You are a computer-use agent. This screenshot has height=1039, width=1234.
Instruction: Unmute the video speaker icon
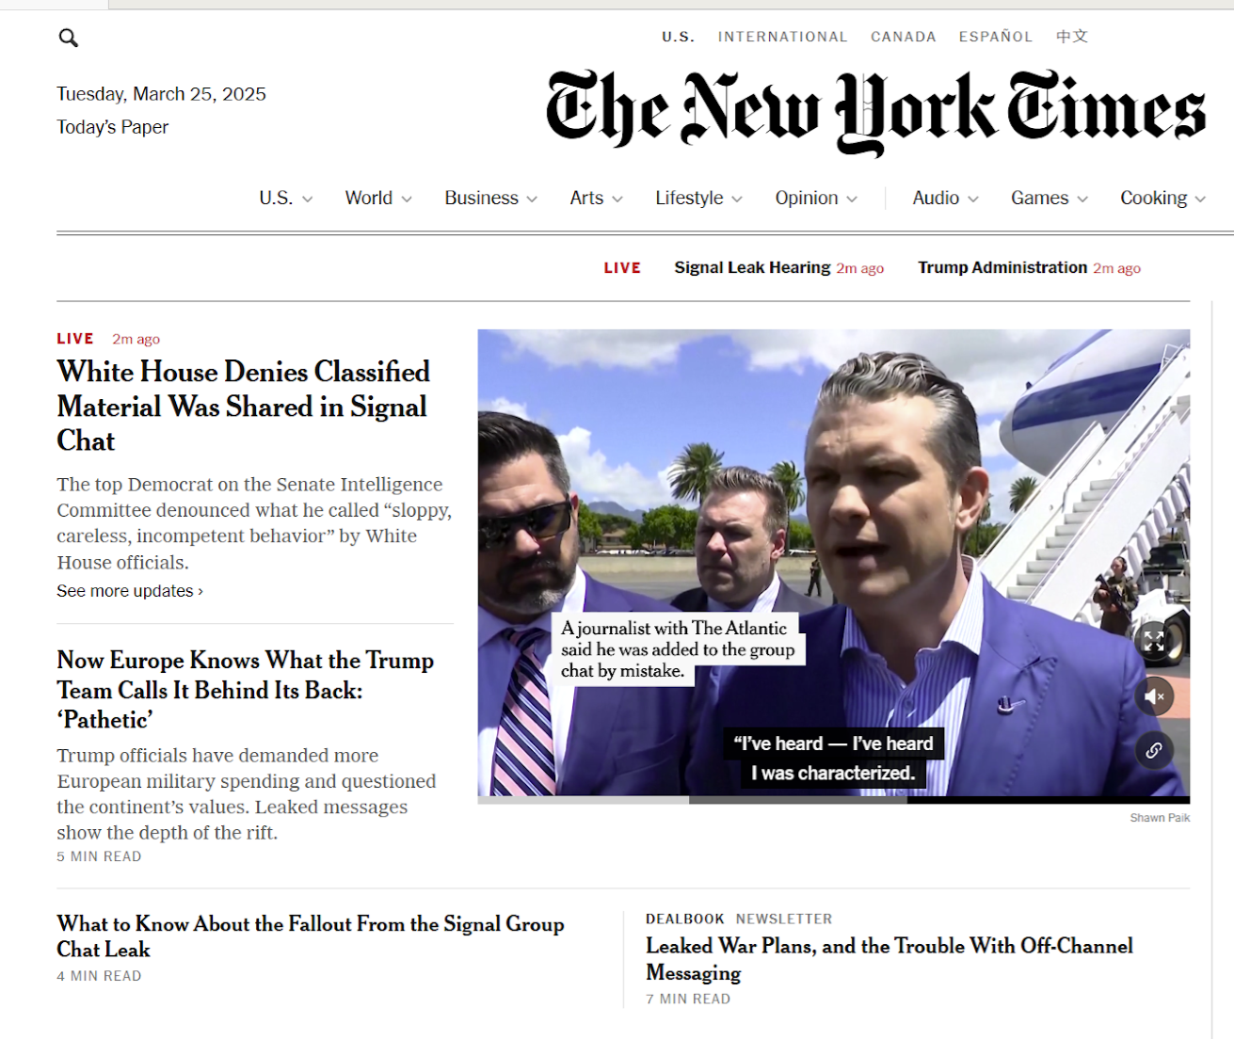pyautogui.click(x=1154, y=696)
